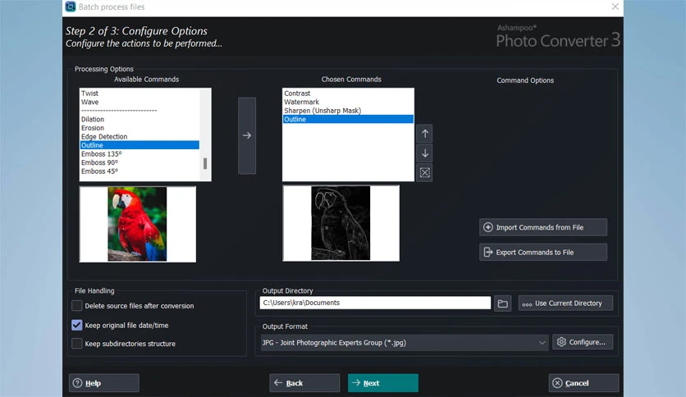Click the Output Directory path field

tap(375, 303)
